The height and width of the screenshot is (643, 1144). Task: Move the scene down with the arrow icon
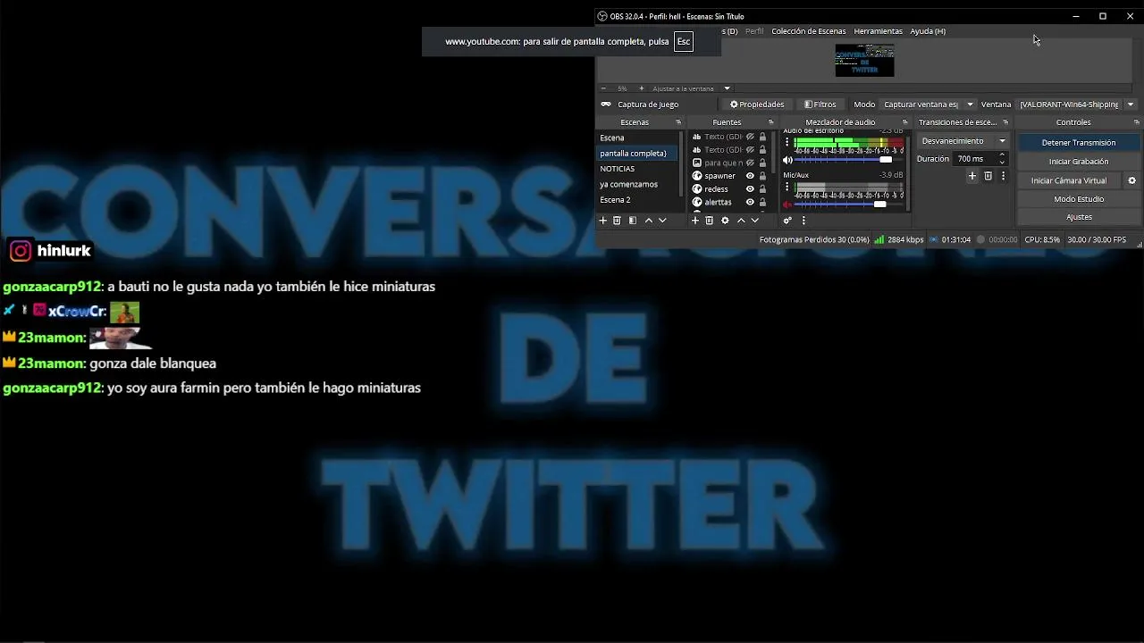tap(662, 221)
